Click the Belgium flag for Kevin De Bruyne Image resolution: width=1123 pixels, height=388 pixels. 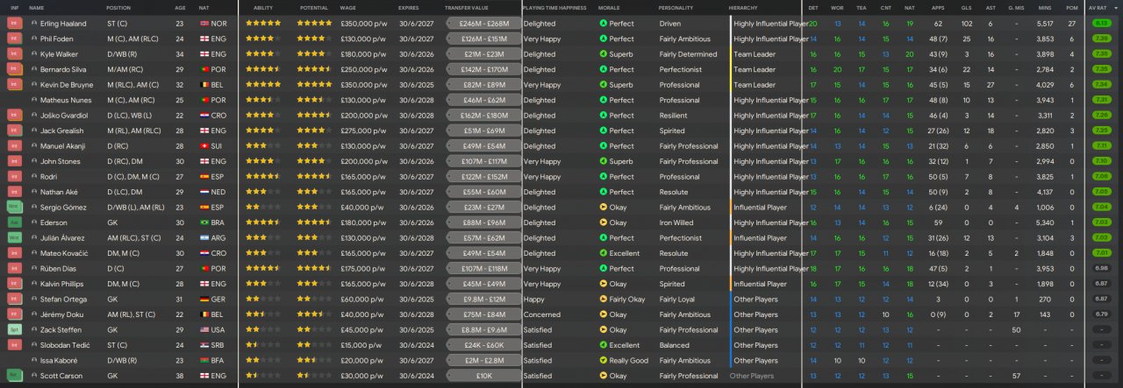204,85
